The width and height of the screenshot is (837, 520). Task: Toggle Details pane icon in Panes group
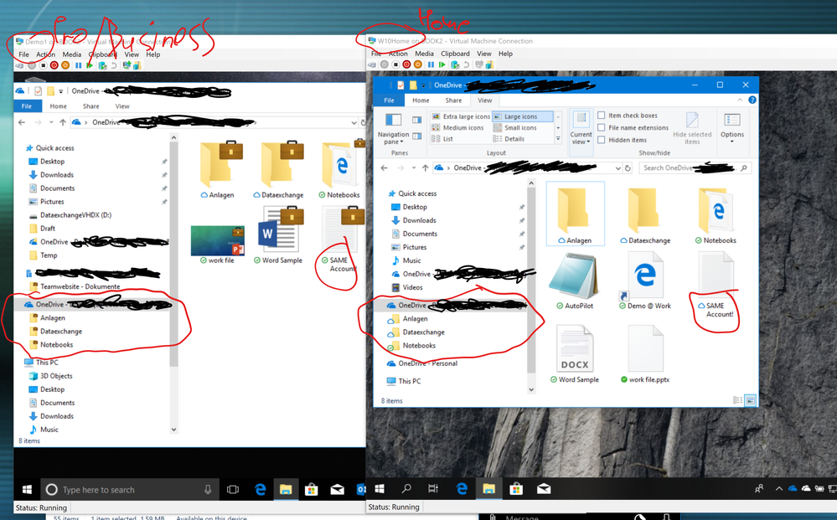(x=417, y=136)
